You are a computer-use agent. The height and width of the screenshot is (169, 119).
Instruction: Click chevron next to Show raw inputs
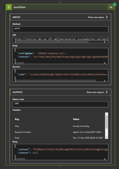click(107, 17)
